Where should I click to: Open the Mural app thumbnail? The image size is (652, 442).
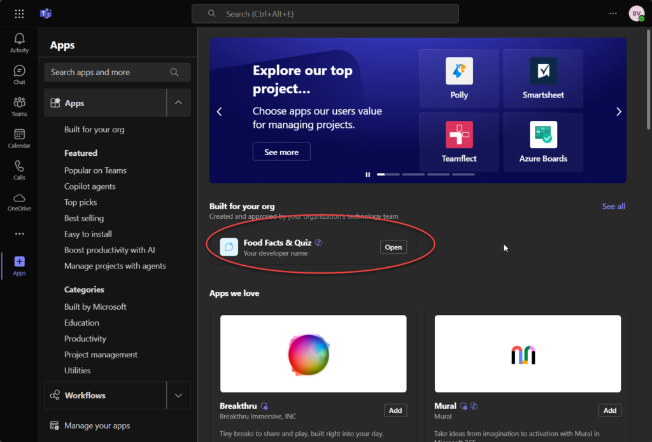click(528, 354)
